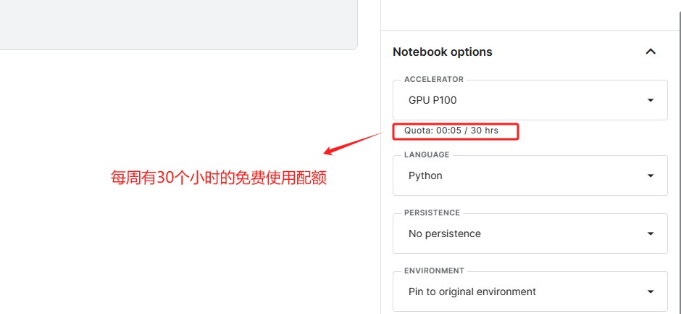
Task: Click the Accelerator dropdown arrow icon
Action: 651,100
